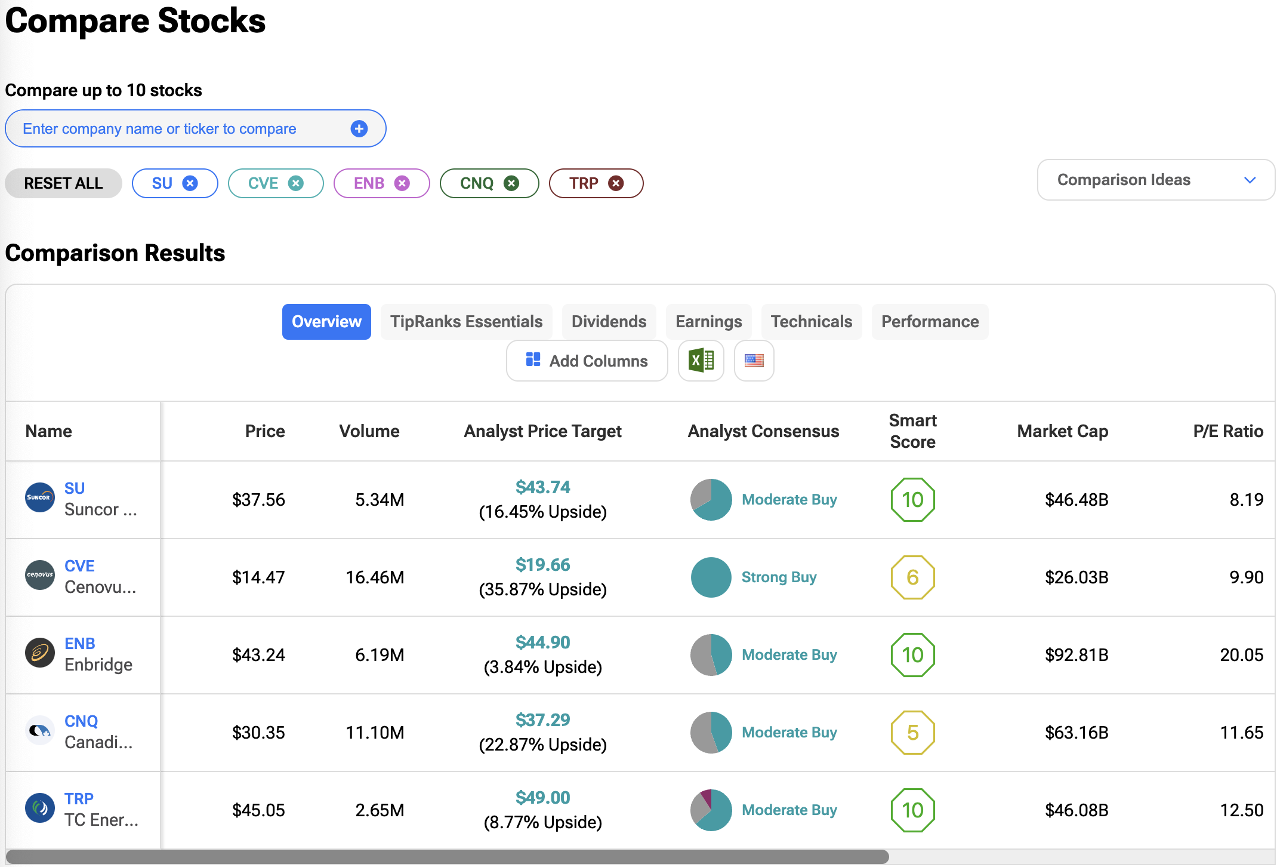This screenshot has height=867, width=1277.
Task: Click the Moderate Buy label for SU
Action: click(789, 500)
